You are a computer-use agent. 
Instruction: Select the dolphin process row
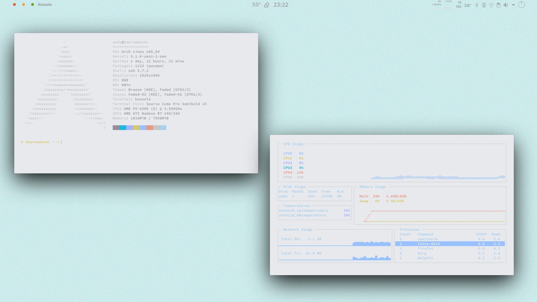coord(450,258)
